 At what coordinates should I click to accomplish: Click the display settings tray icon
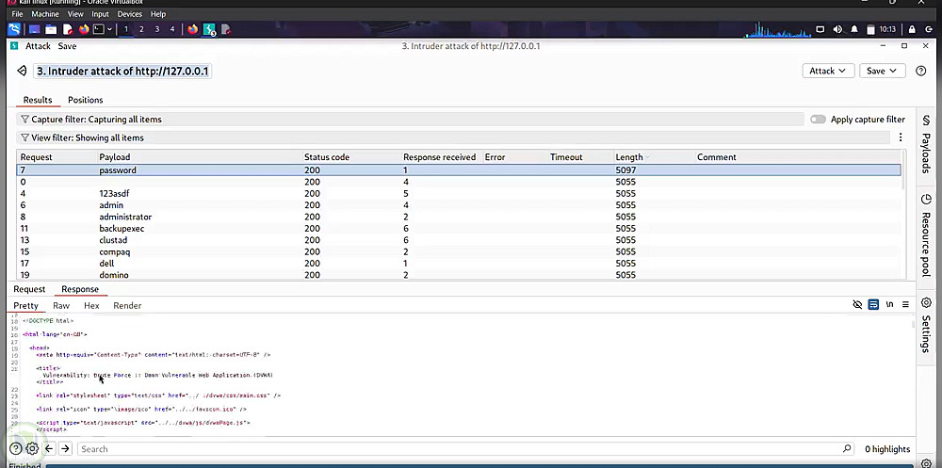pyautogui.click(x=820, y=29)
